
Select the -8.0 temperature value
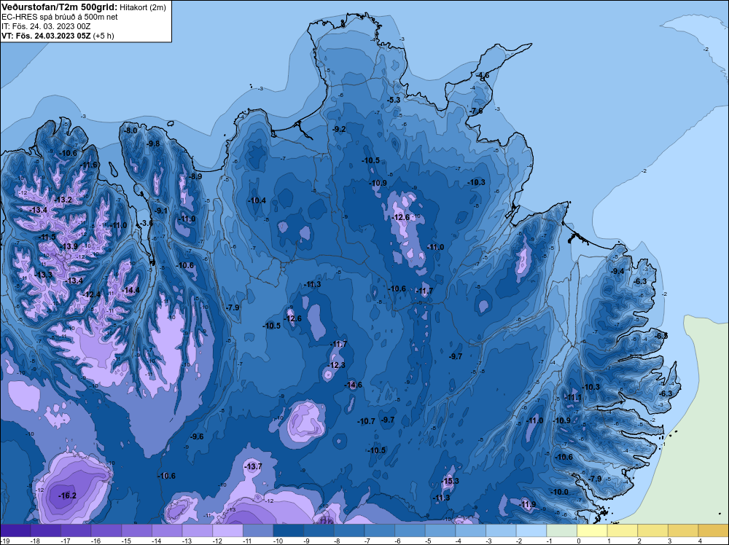coord(131,130)
